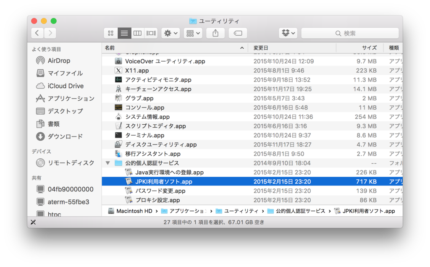Viewport: 430px width, 267px height.
Task: Click the 2015年10月24日 12:09 date cell
Action: click(283, 61)
